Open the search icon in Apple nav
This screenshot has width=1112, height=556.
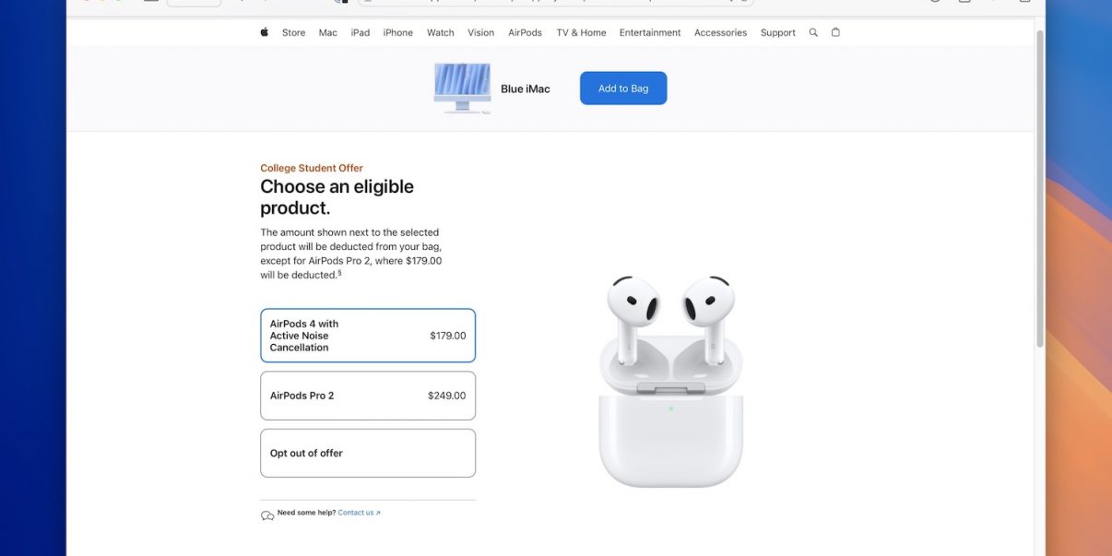813,32
